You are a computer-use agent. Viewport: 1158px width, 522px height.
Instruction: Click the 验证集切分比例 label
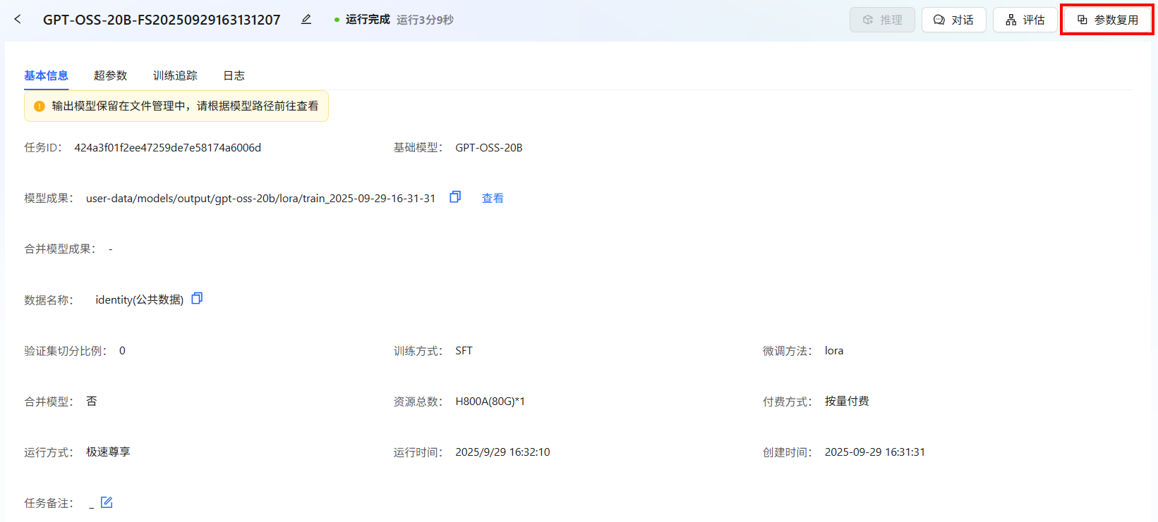coord(65,351)
